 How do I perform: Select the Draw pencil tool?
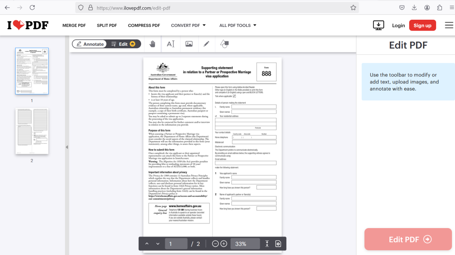(x=206, y=44)
